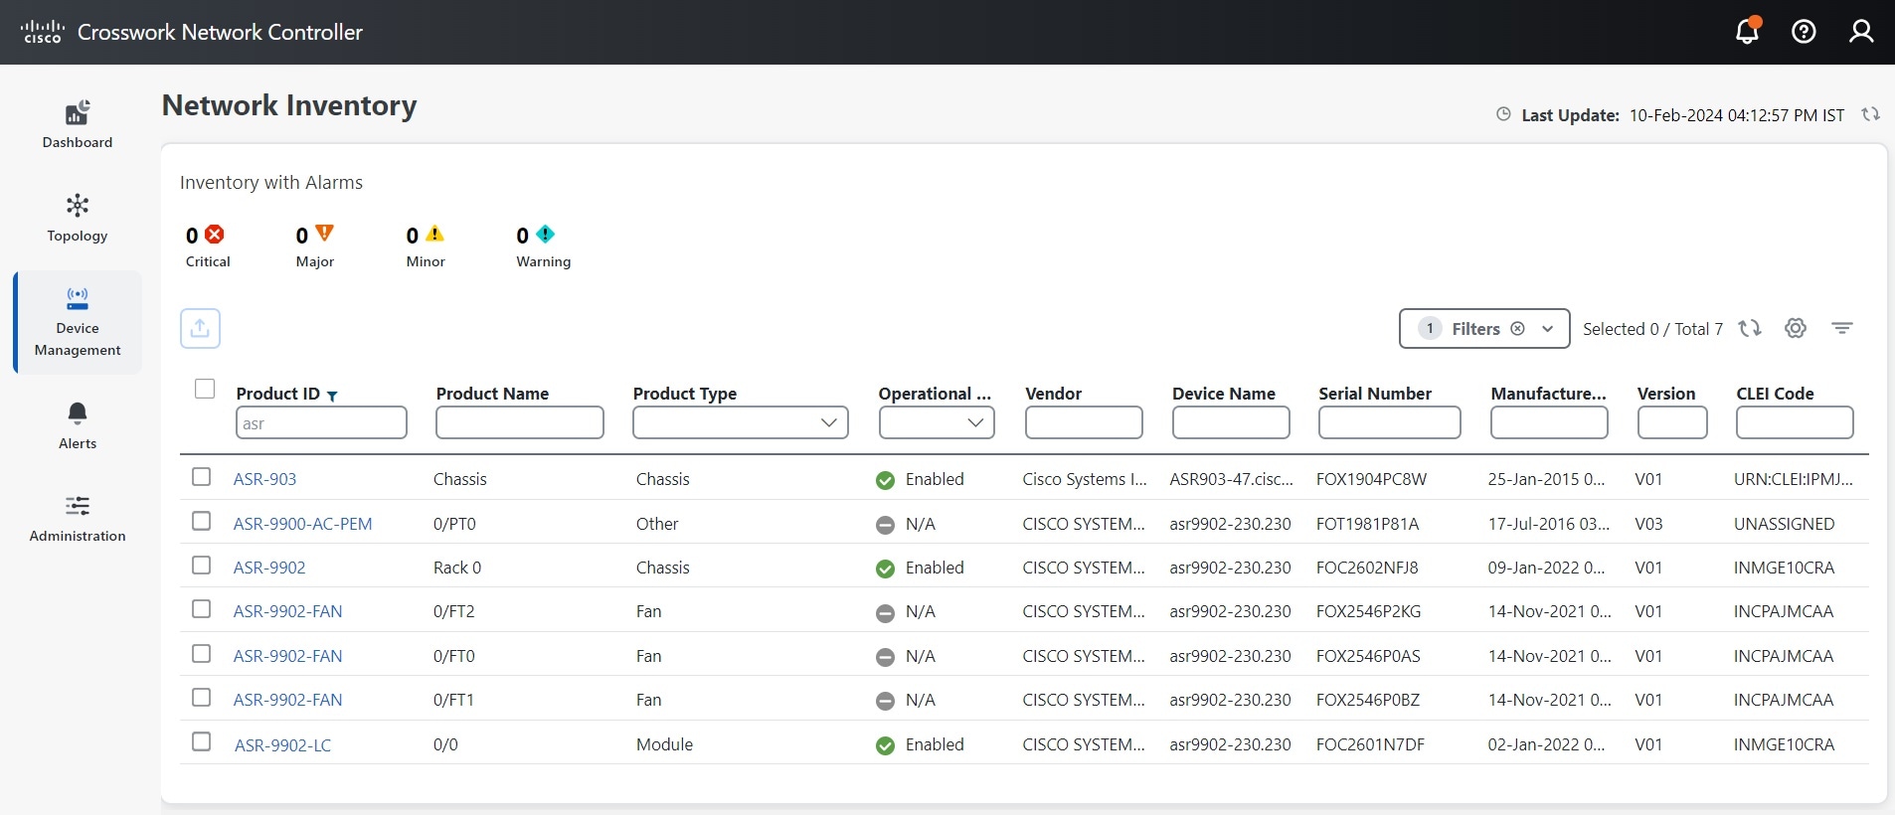
Task: Expand the Filters dropdown chevron
Action: [1547, 329]
